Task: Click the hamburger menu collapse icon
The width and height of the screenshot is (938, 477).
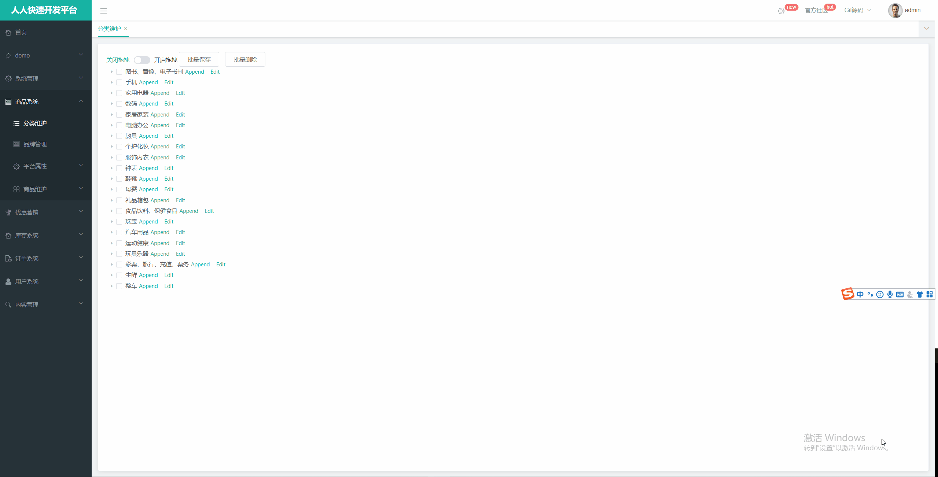Action: point(103,11)
